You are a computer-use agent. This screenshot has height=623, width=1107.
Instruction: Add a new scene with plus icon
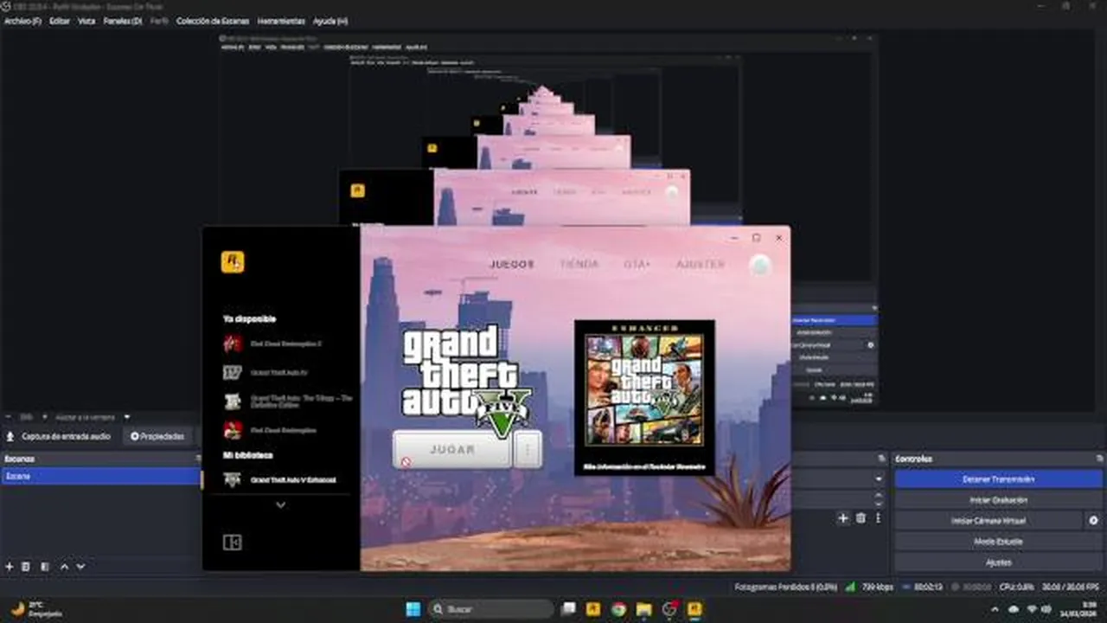point(10,567)
